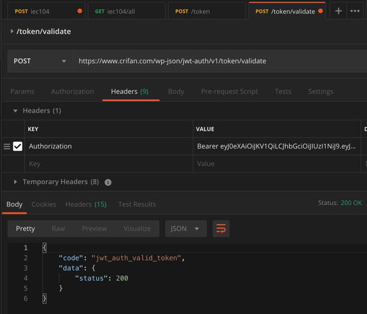Click the new tab plus icon
This screenshot has width=367, height=314.
(338, 11)
